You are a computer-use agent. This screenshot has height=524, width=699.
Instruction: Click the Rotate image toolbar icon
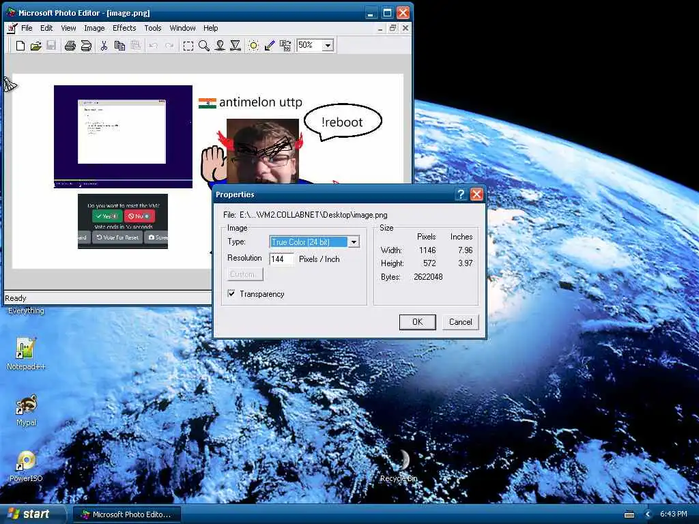pos(285,46)
